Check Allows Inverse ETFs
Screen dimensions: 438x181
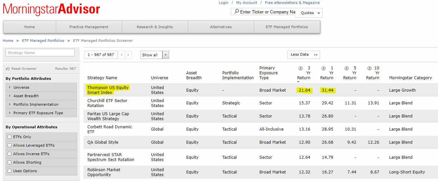(10, 154)
